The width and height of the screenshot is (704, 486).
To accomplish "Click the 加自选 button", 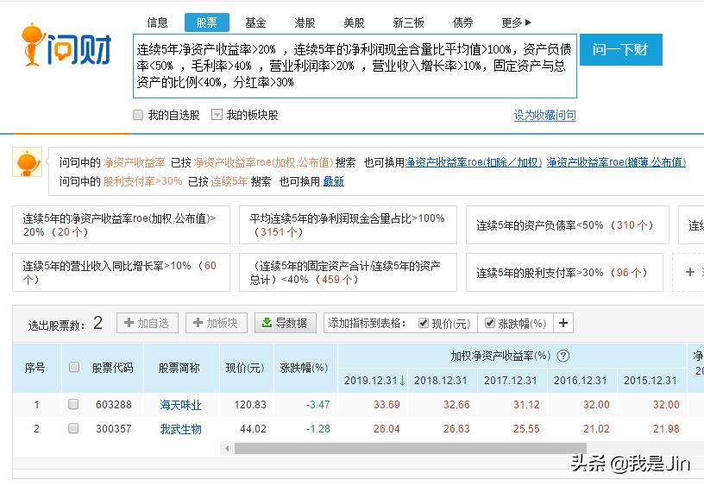I will [x=148, y=323].
